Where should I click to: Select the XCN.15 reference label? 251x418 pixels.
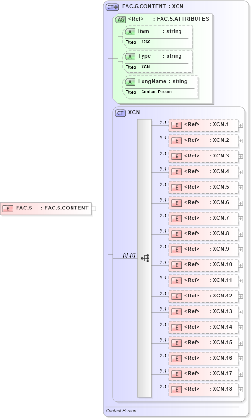click(x=208, y=342)
